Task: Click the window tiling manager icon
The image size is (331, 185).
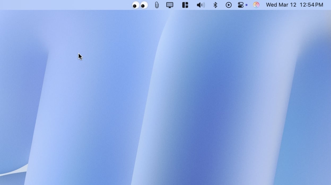Action: [185, 5]
